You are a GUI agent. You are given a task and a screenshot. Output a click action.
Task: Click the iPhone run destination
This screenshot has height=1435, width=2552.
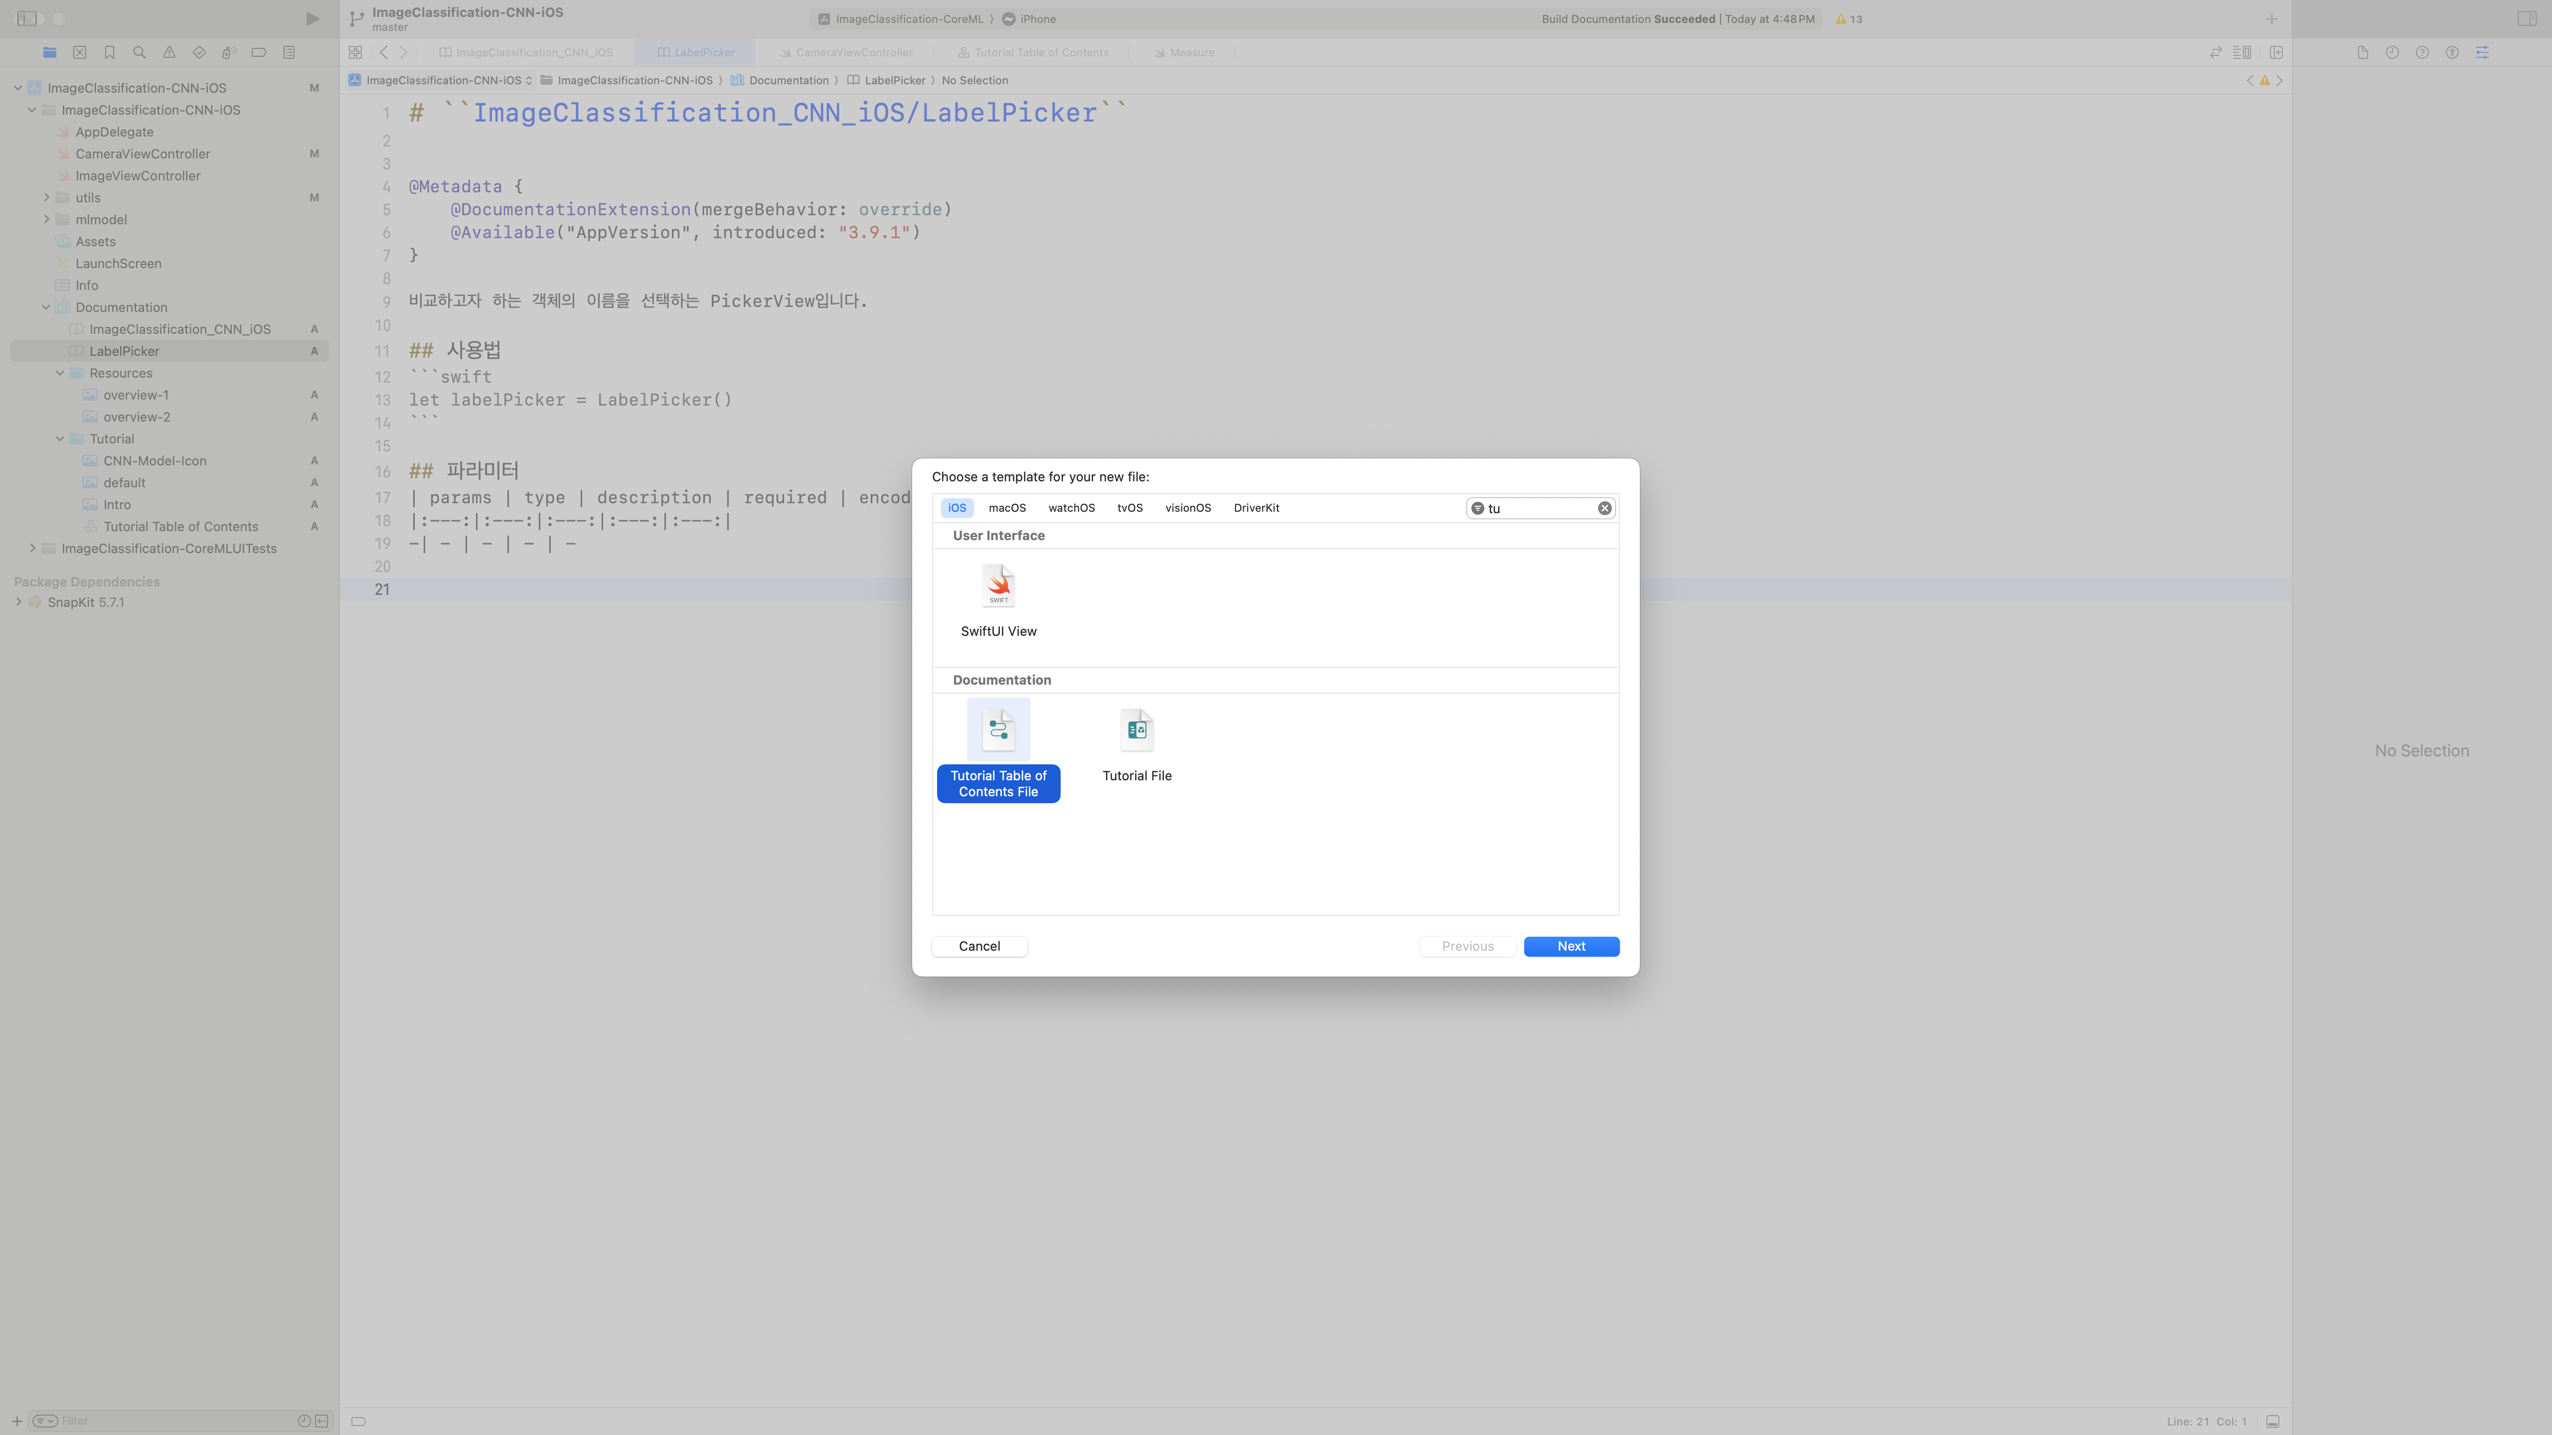click(x=1028, y=19)
